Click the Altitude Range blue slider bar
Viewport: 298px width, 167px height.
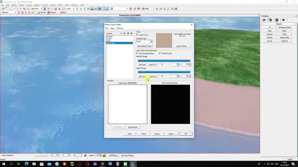coord(164,61)
